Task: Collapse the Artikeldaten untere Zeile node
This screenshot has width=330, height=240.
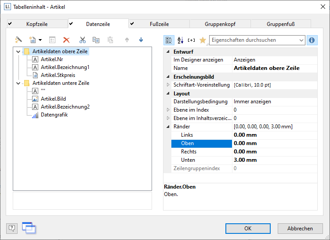Action: (x=18, y=83)
